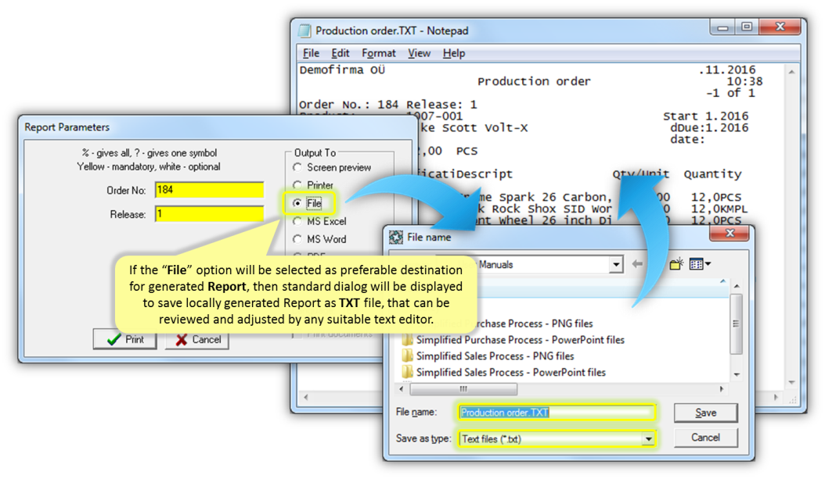The image size is (825, 479).
Task: Open Simplified Purchase Process - PowerPoint files folder
Action: tap(513, 340)
